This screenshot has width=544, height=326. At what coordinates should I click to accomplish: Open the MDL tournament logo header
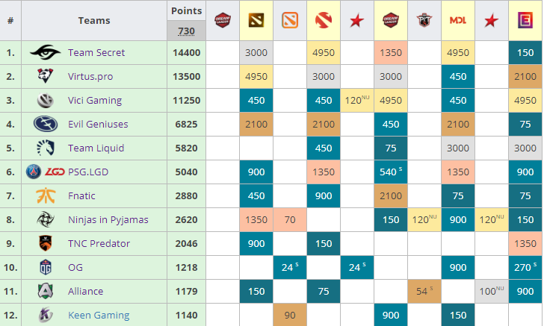pyautogui.click(x=458, y=20)
